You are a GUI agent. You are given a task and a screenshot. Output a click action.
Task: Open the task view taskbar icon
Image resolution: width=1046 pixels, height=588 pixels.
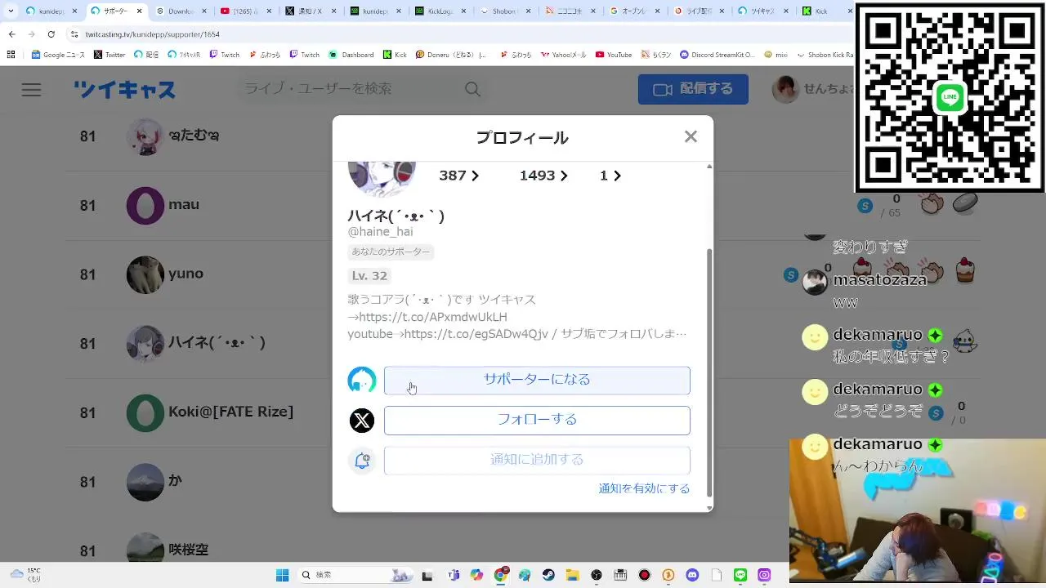(x=427, y=575)
